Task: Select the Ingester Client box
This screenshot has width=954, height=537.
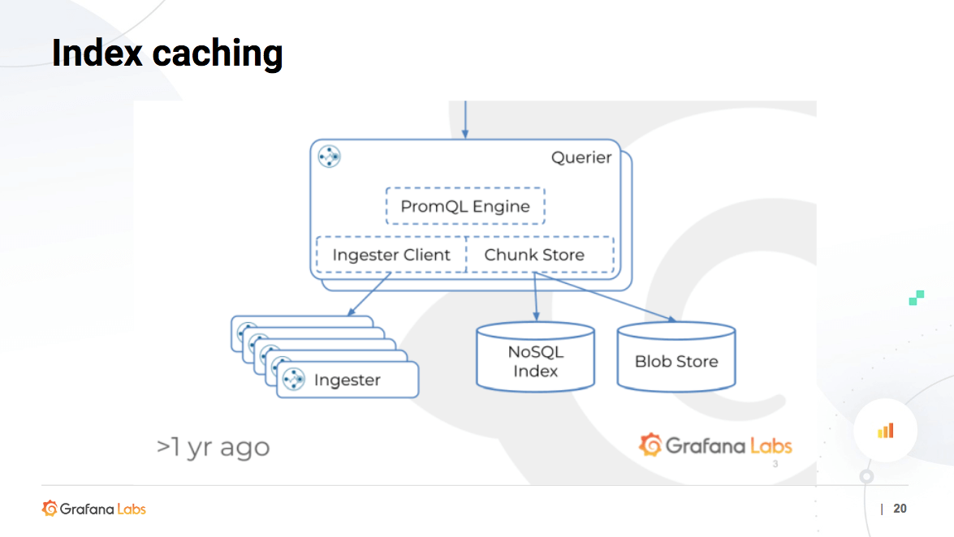Action: 391,255
